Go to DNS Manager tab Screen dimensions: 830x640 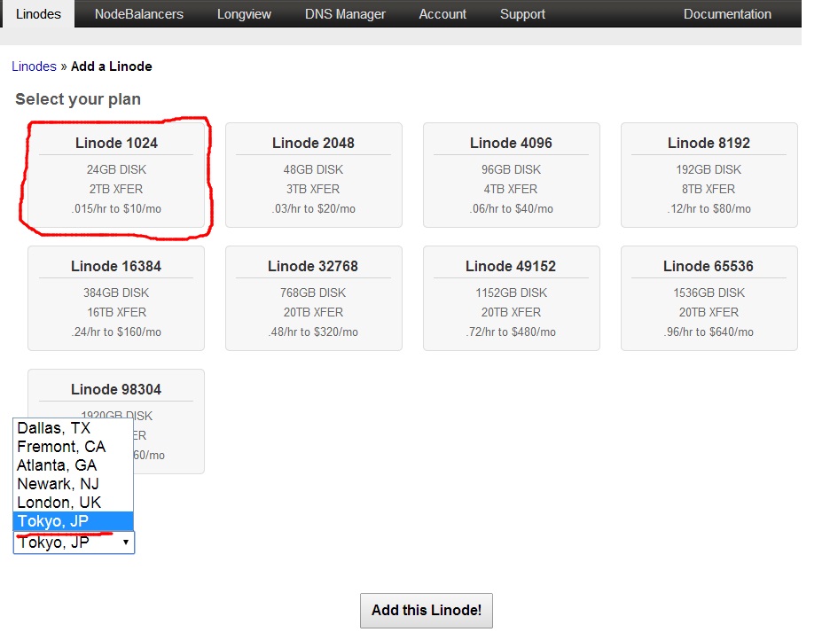(345, 14)
